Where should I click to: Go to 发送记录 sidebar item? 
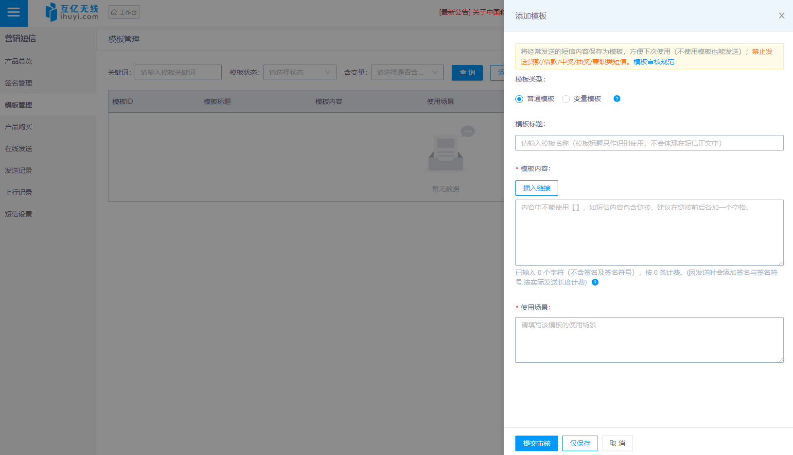(x=18, y=170)
